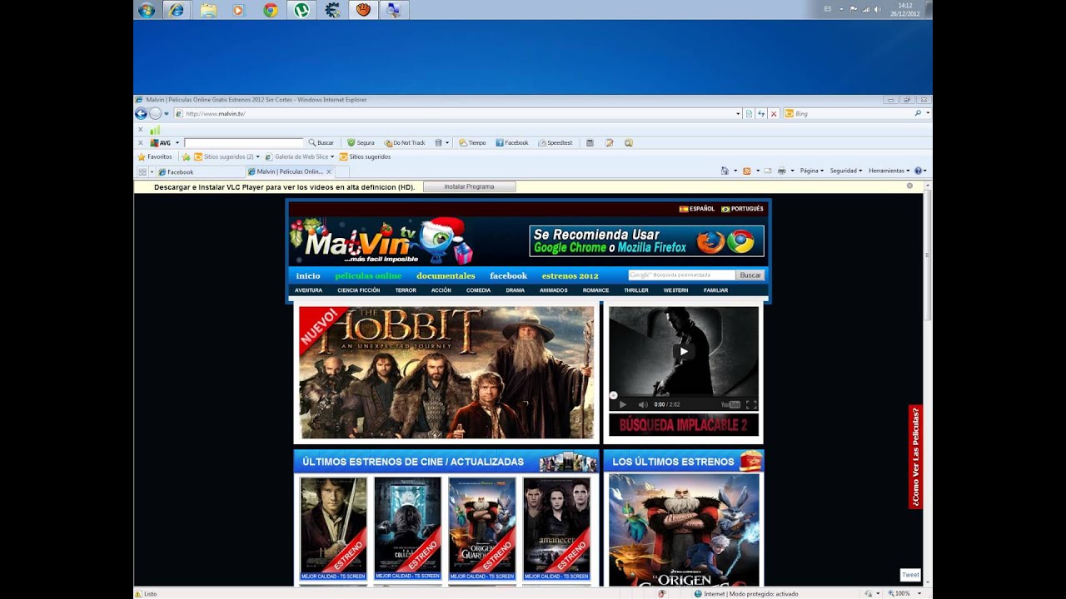Open the películas online menu item
The image size is (1066, 599).
(368, 275)
